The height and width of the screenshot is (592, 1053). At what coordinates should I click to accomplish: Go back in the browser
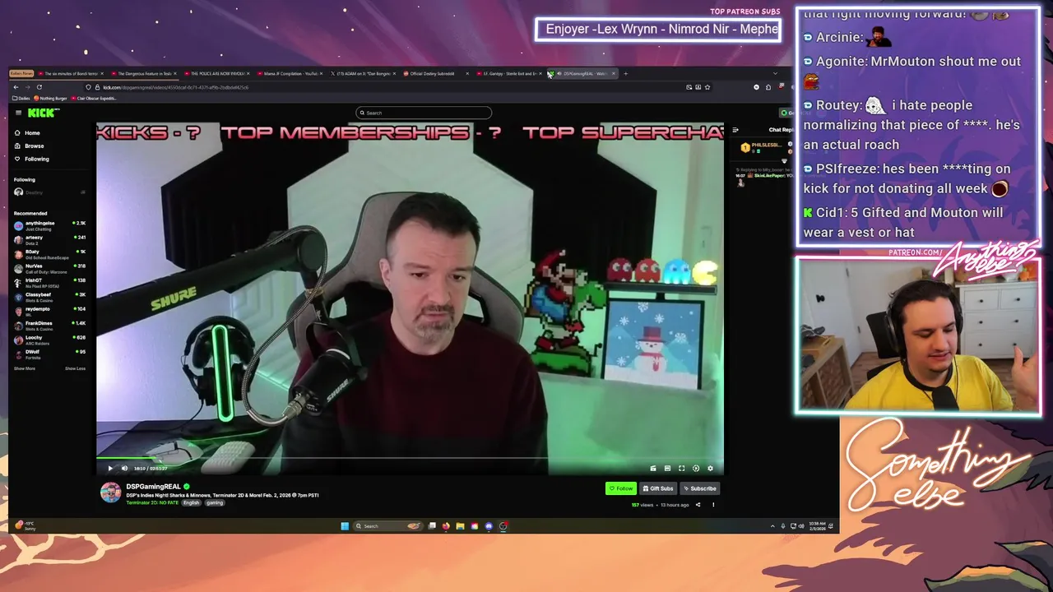[16, 87]
